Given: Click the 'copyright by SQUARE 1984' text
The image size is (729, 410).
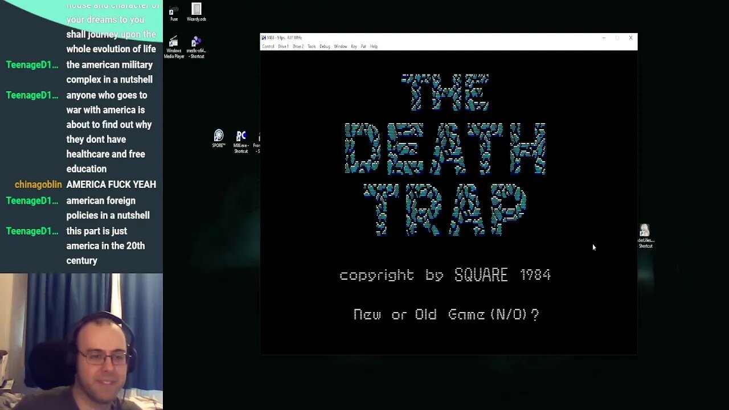Looking at the screenshot, I should [x=445, y=275].
